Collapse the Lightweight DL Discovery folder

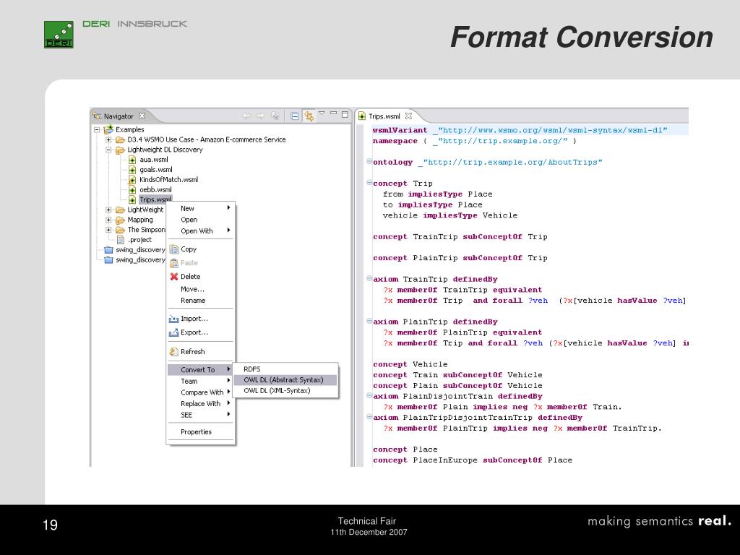[108, 150]
